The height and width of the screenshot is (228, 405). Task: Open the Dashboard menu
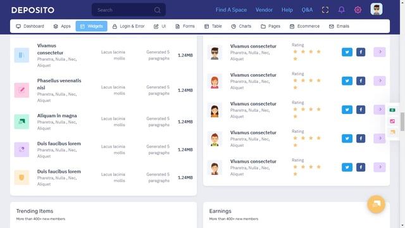pos(30,26)
